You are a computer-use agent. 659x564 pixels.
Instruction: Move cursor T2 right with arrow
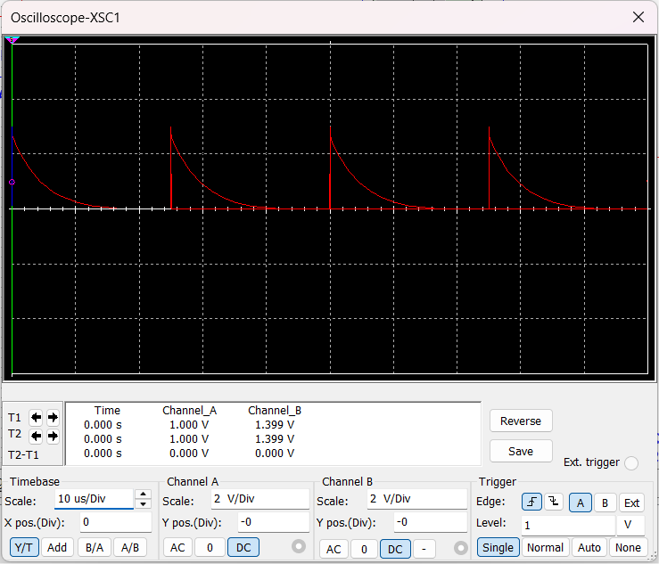pos(53,436)
